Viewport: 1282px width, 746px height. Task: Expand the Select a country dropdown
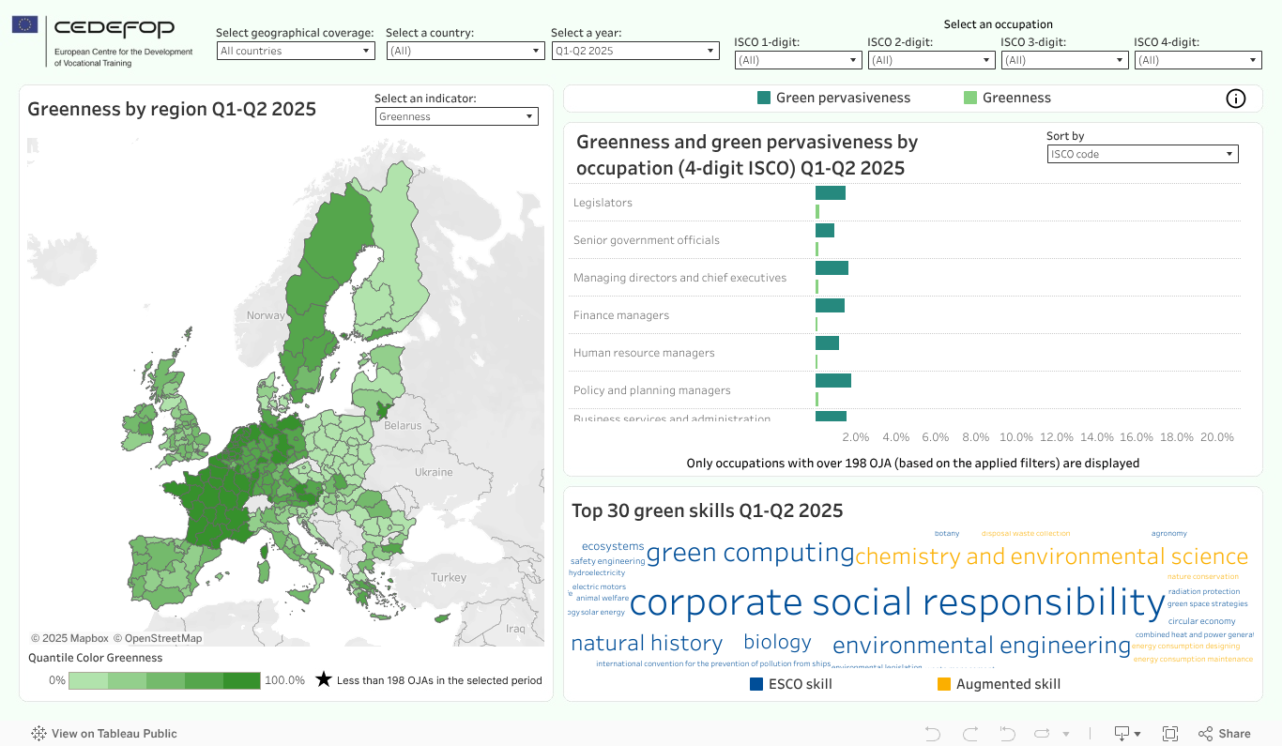(465, 51)
